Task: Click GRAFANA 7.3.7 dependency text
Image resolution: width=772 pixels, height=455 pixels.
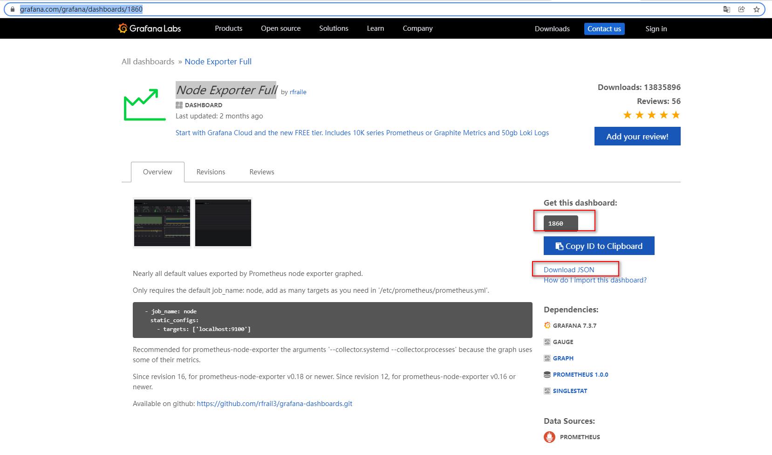Action: (x=574, y=326)
